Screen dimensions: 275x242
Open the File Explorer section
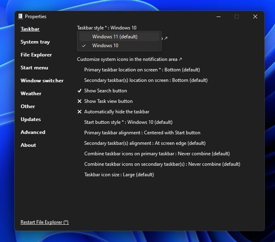(36, 55)
